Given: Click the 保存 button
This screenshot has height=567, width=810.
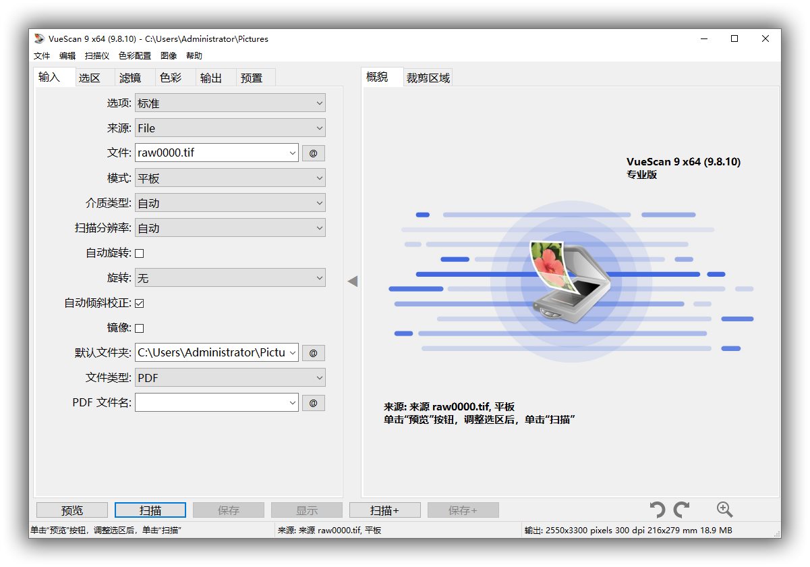Looking at the screenshot, I should click(229, 510).
